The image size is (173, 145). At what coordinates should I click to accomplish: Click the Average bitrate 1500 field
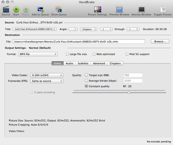coord(133,81)
